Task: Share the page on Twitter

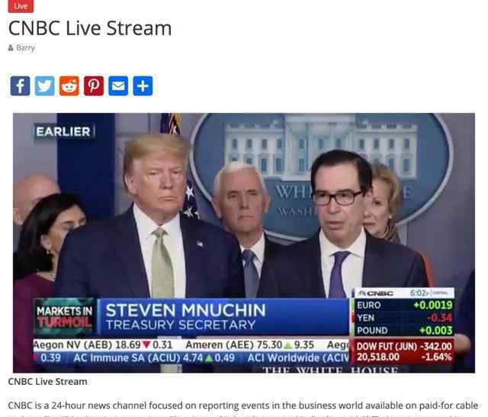Action: [45, 86]
